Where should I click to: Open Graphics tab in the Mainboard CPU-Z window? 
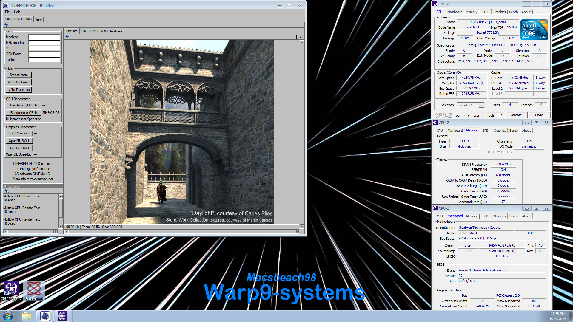500,216
